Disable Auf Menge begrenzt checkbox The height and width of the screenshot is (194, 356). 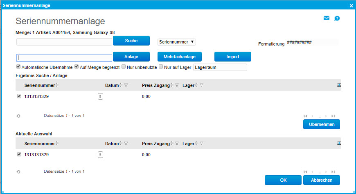[x=77, y=66]
